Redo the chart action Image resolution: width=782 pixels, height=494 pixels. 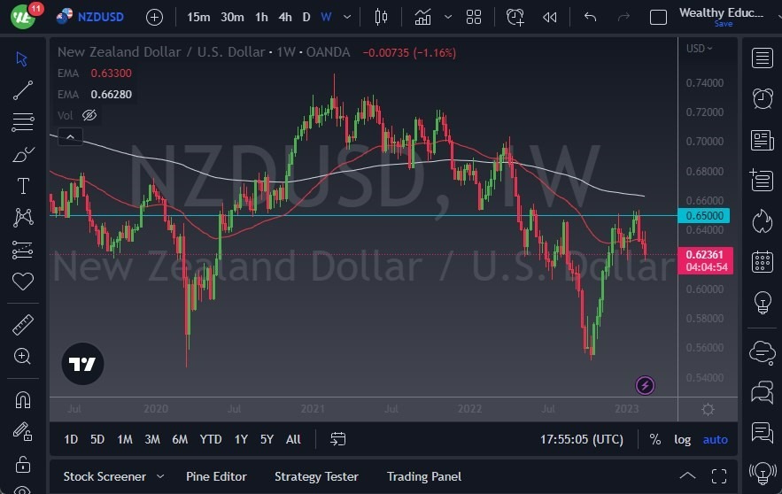click(623, 18)
